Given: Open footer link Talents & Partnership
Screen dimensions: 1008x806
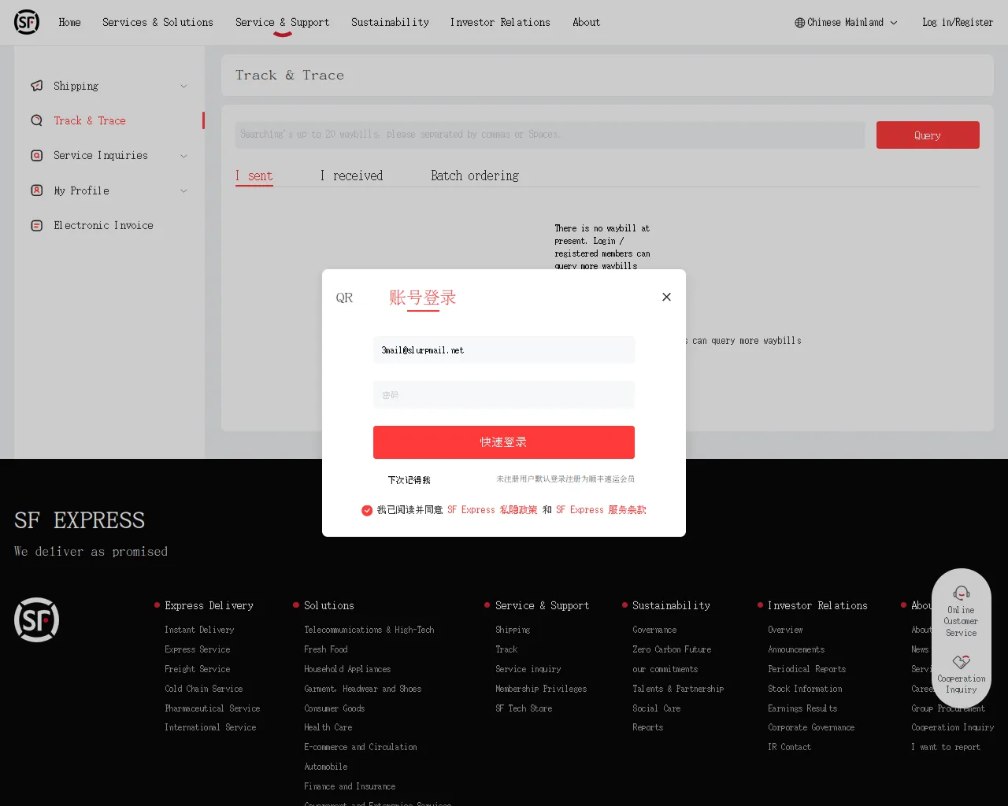Looking at the screenshot, I should (678, 689).
